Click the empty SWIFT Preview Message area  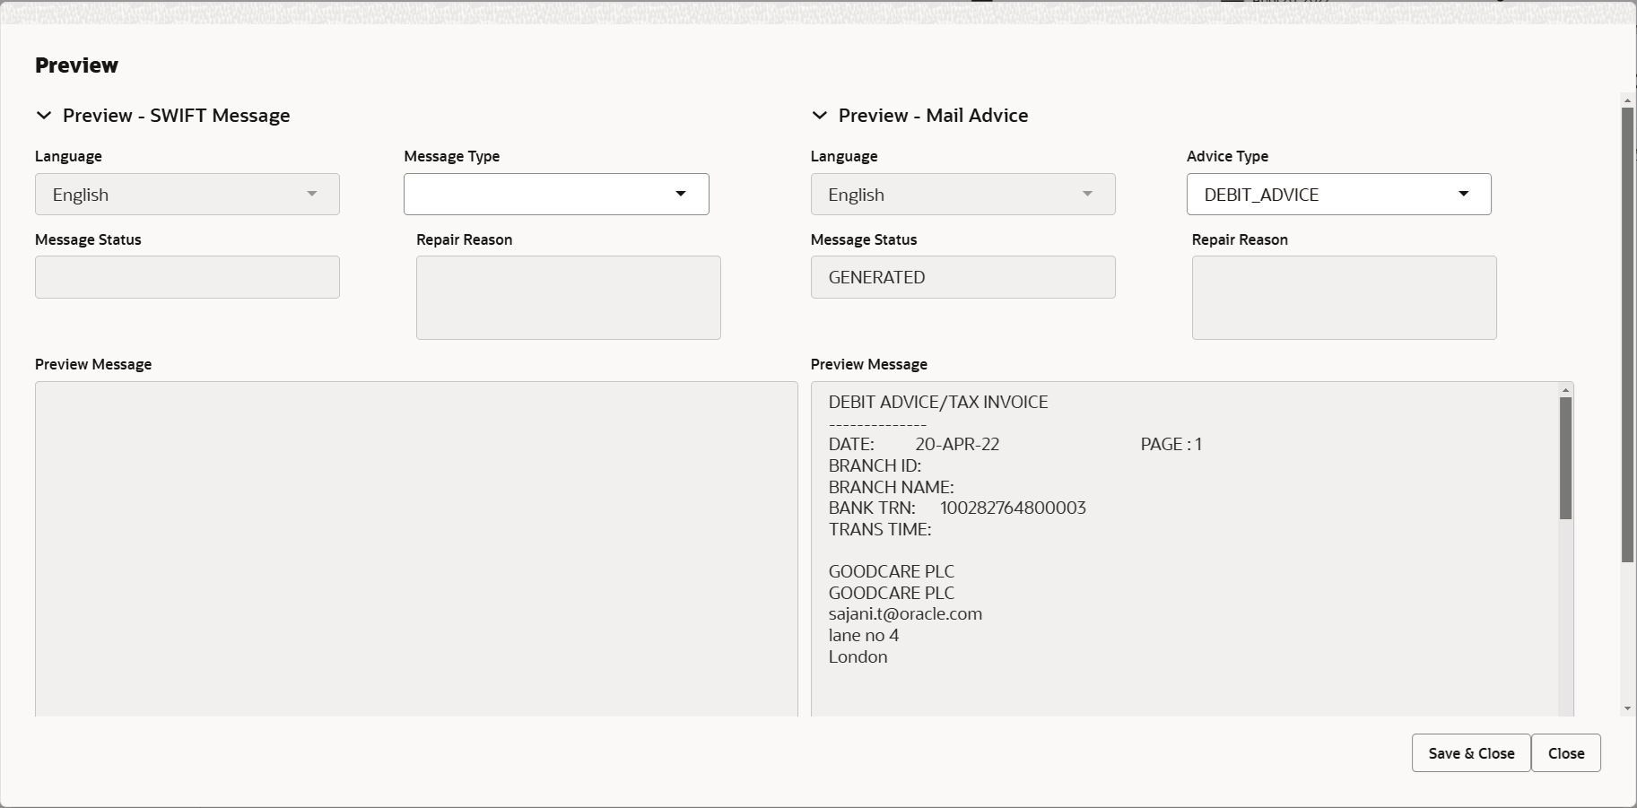coord(416,549)
